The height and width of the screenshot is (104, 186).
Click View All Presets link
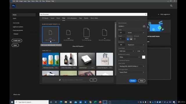click(x=78, y=46)
